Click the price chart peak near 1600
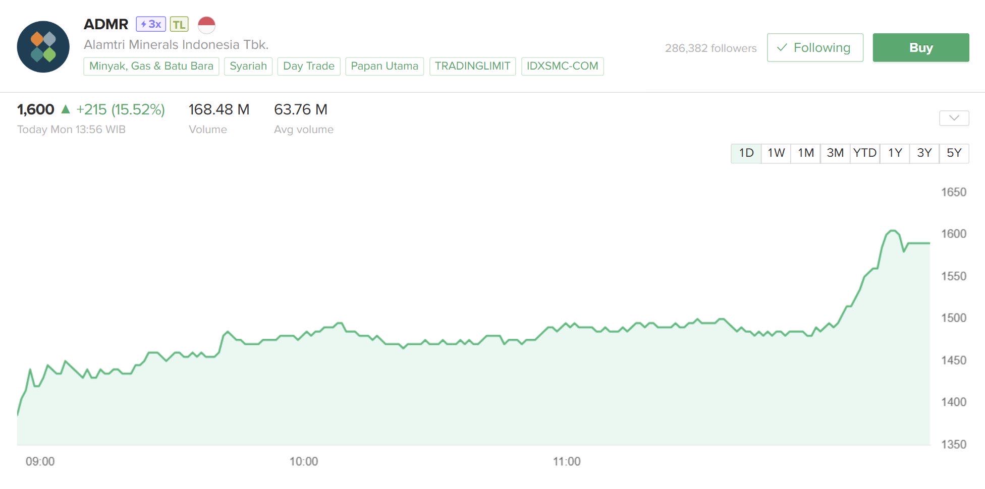 coord(892,231)
